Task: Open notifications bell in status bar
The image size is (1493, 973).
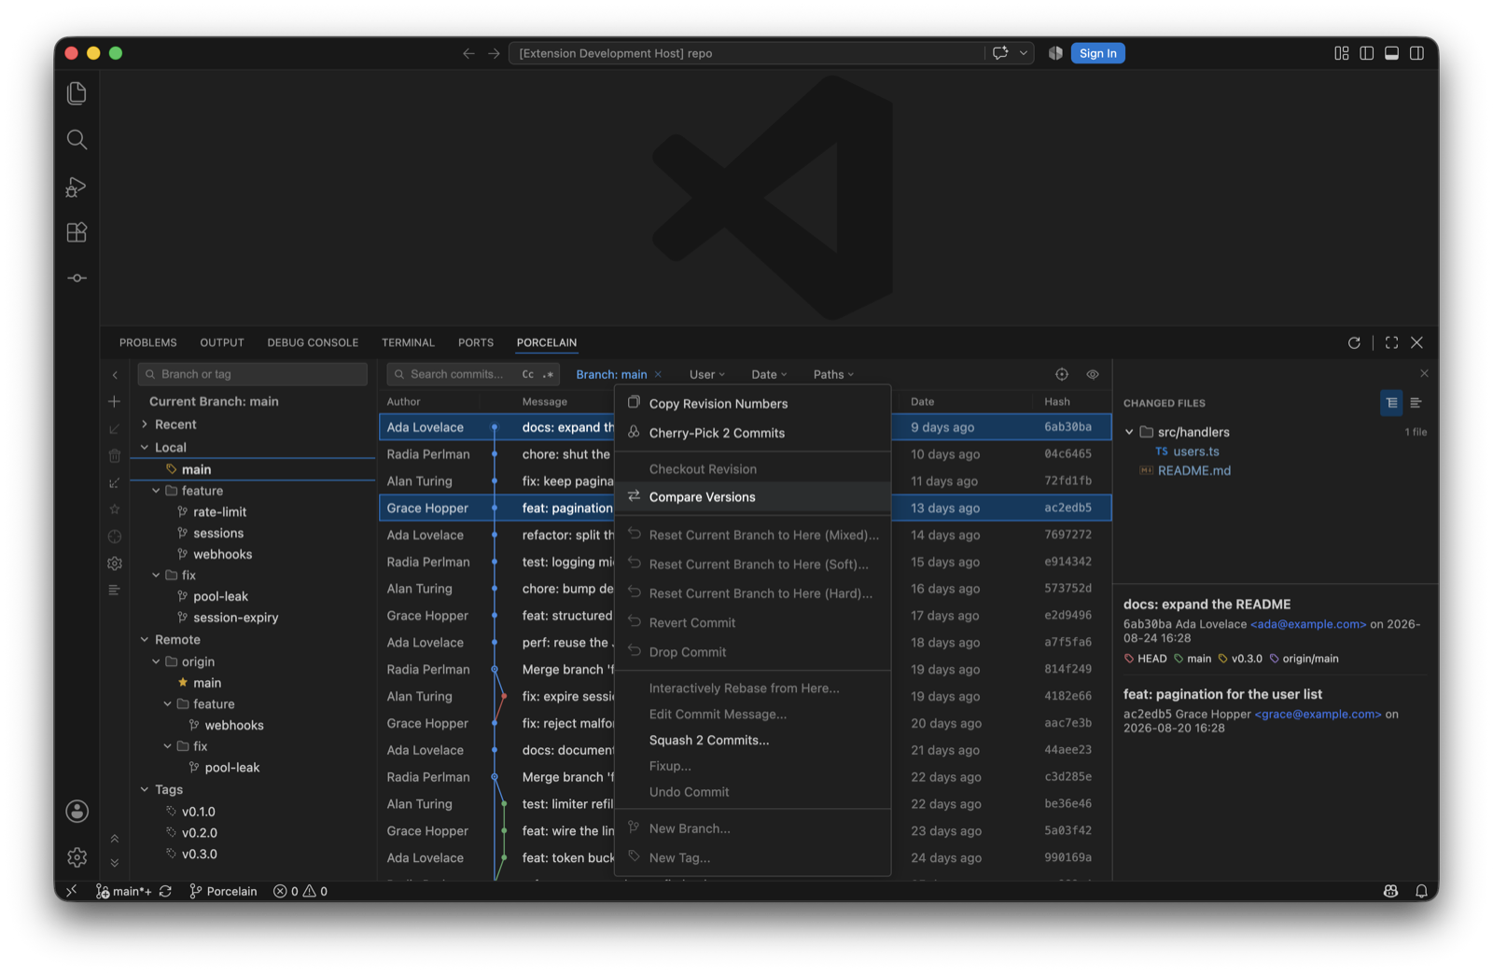Action: pos(1421,891)
